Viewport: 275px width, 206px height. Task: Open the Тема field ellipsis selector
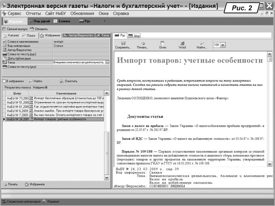pos(107,62)
